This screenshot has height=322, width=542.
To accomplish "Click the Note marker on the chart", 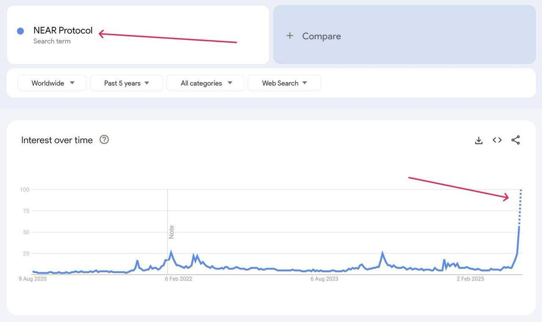I will pos(171,232).
